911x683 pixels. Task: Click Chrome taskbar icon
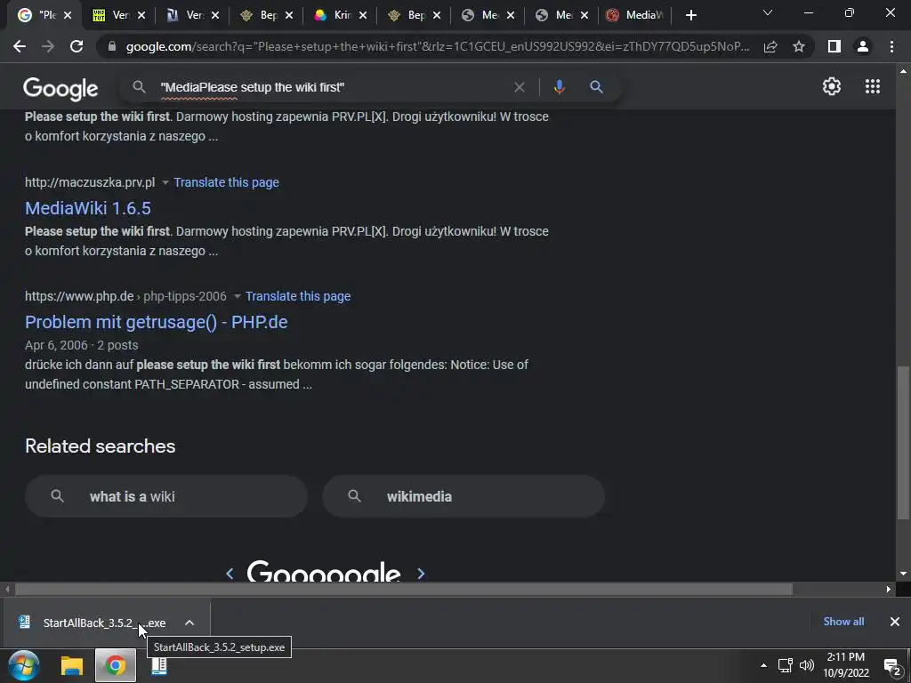point(115,665)
